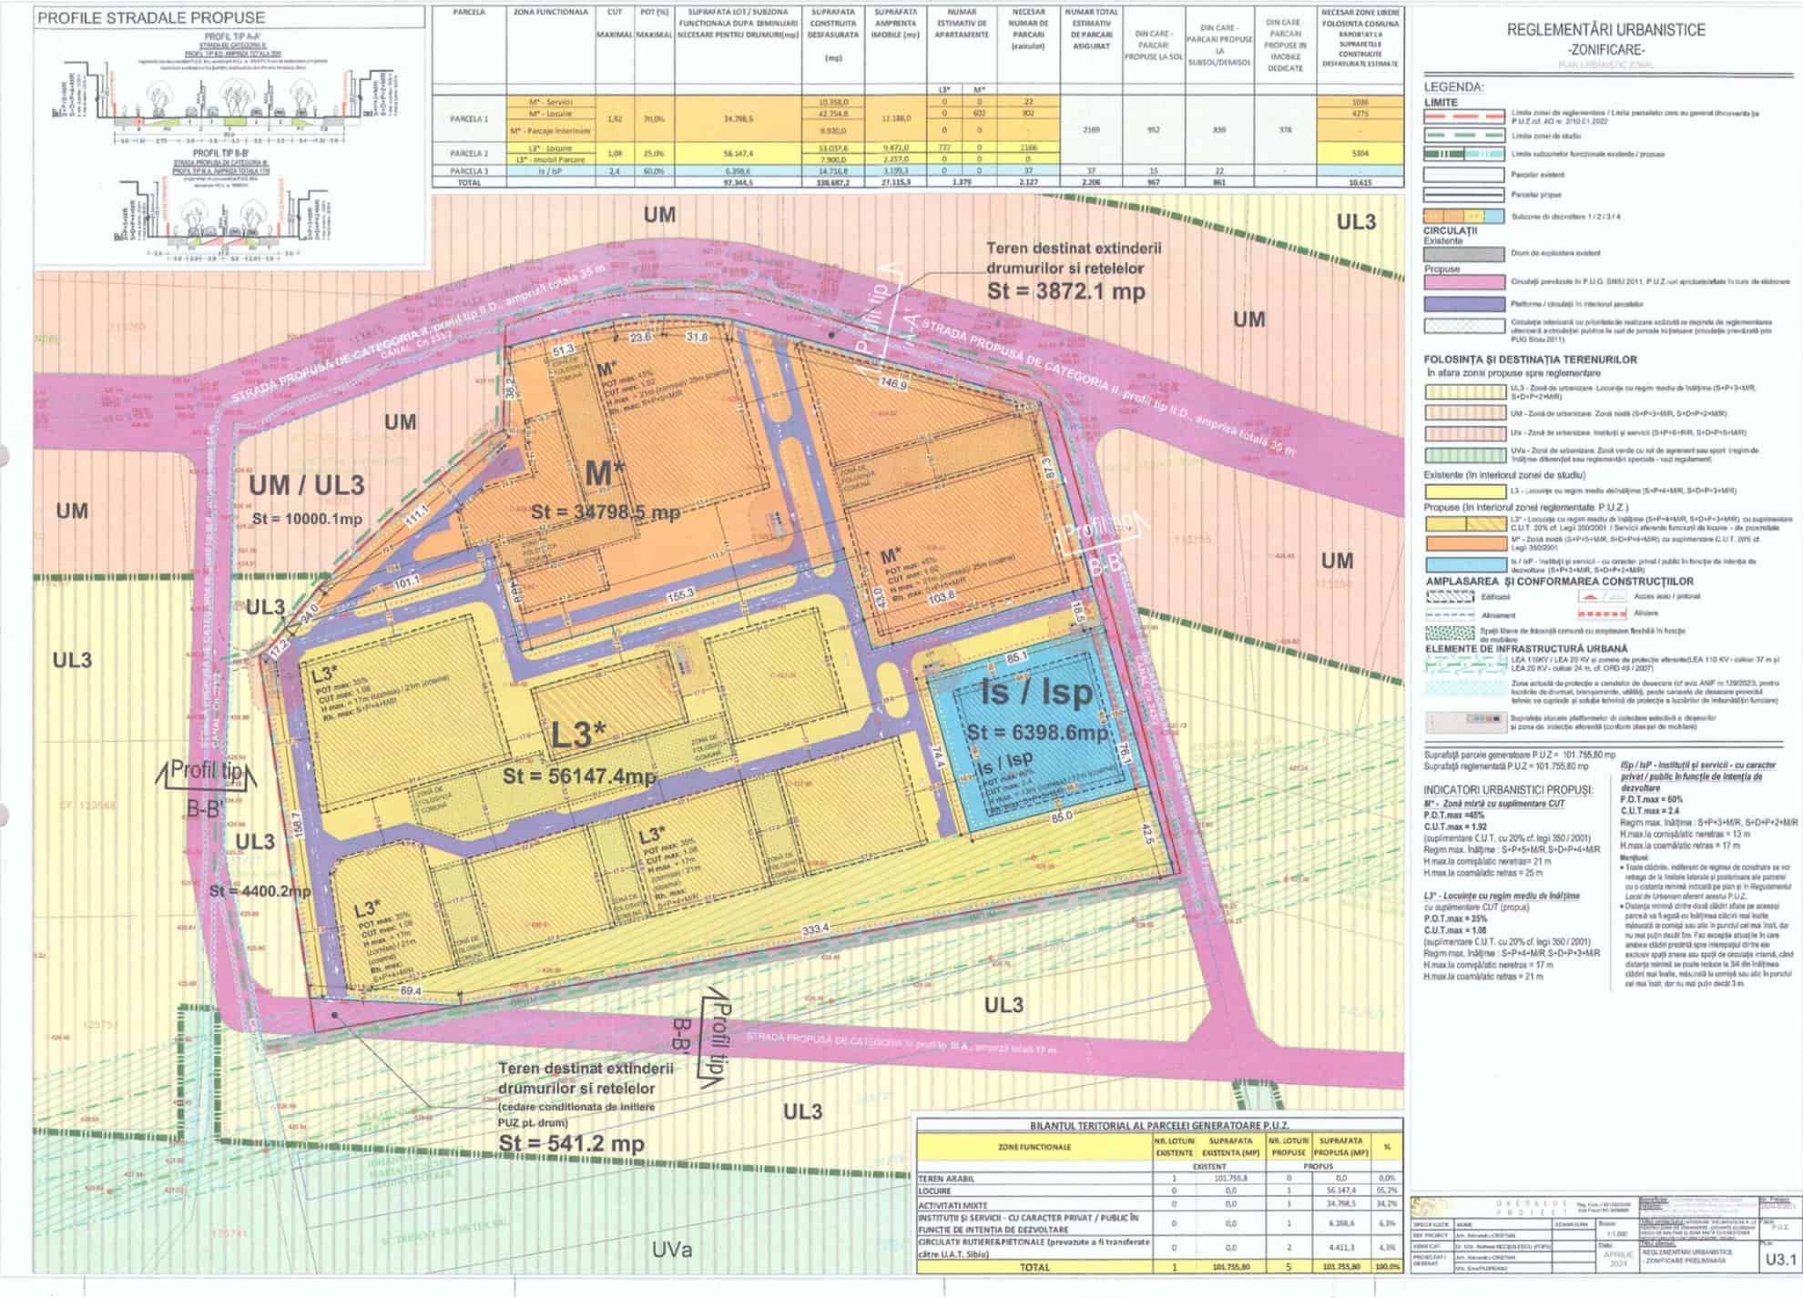Click the 'BILANTUL TERITORIAL AL PARCELEI GENERATOARE P.U.Z.' header
The height and width of the screenshot is (1298, 1803).
(1158, 1125)
